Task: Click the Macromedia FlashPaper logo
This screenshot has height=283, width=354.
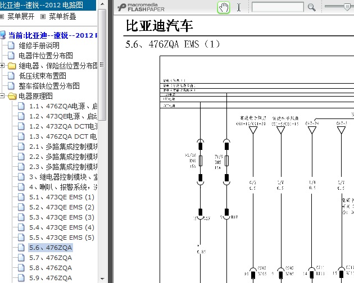Action: 141,7
